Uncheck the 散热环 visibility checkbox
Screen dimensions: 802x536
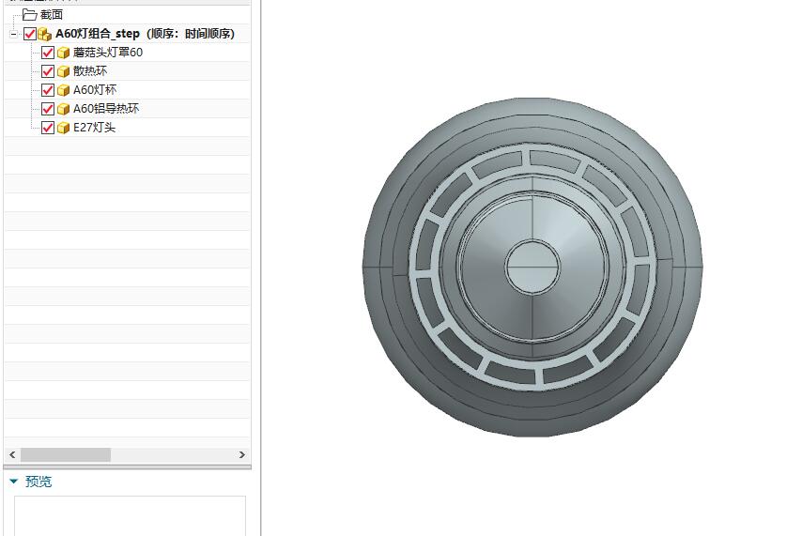click(x=48, y=71)
